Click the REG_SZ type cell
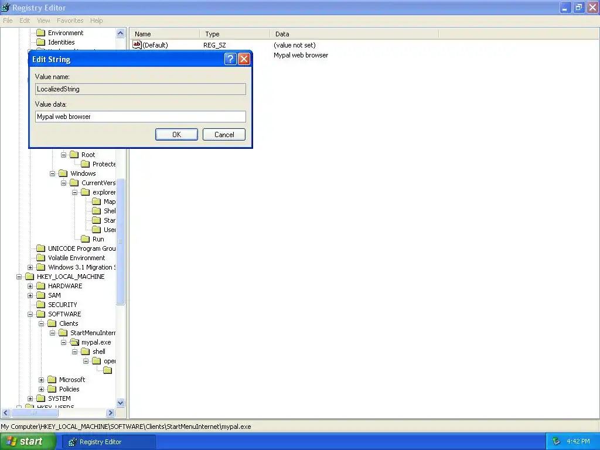600x450 pixels. tap(214, 45)
